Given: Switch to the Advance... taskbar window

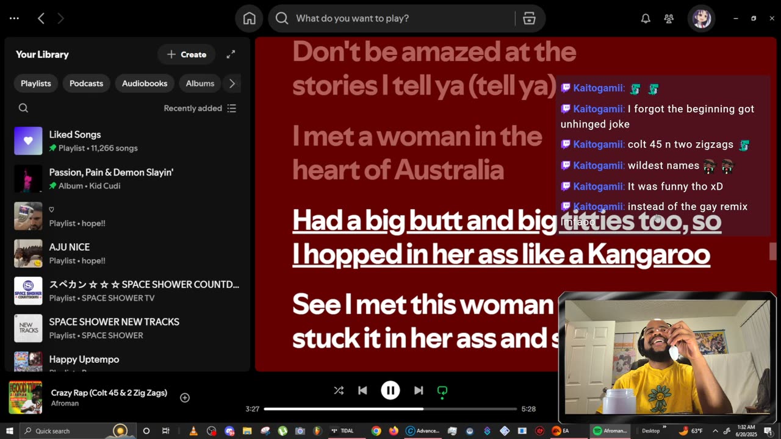Looking at the screenshot, I should (x=423, y=430).
